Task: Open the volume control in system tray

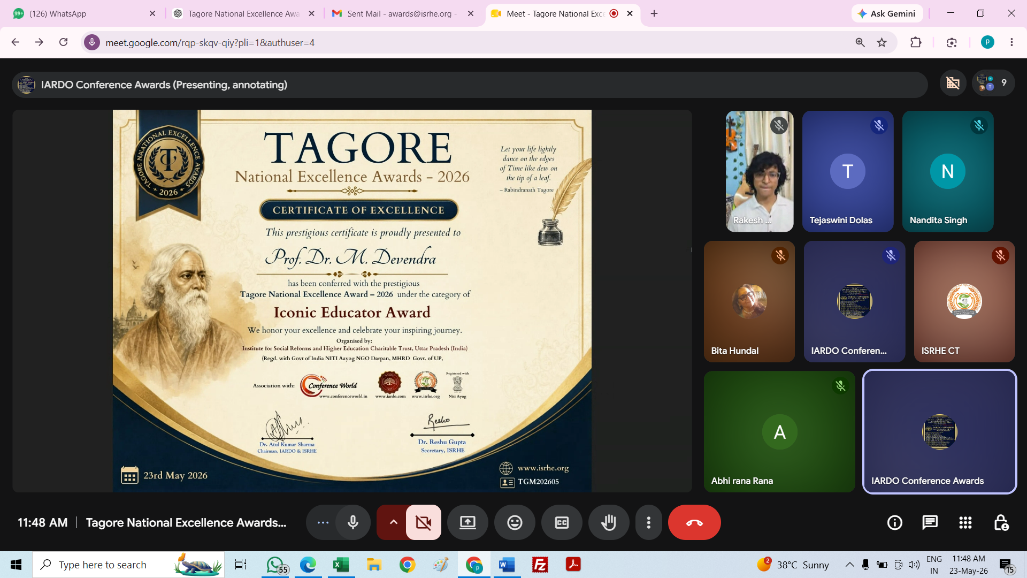Action: [x=914, y=565]
